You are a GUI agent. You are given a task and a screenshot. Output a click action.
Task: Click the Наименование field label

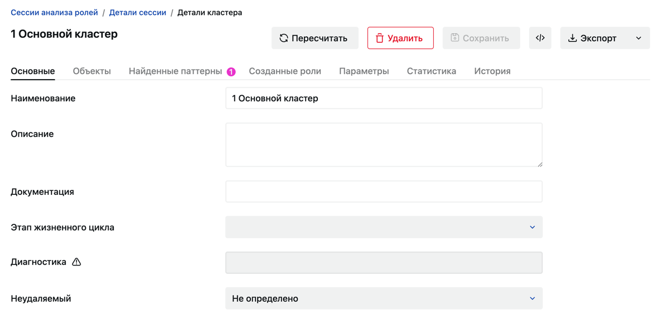click(x=43, y=99)
